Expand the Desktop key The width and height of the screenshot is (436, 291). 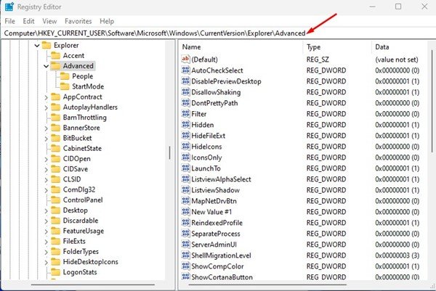tap(47, 210)
